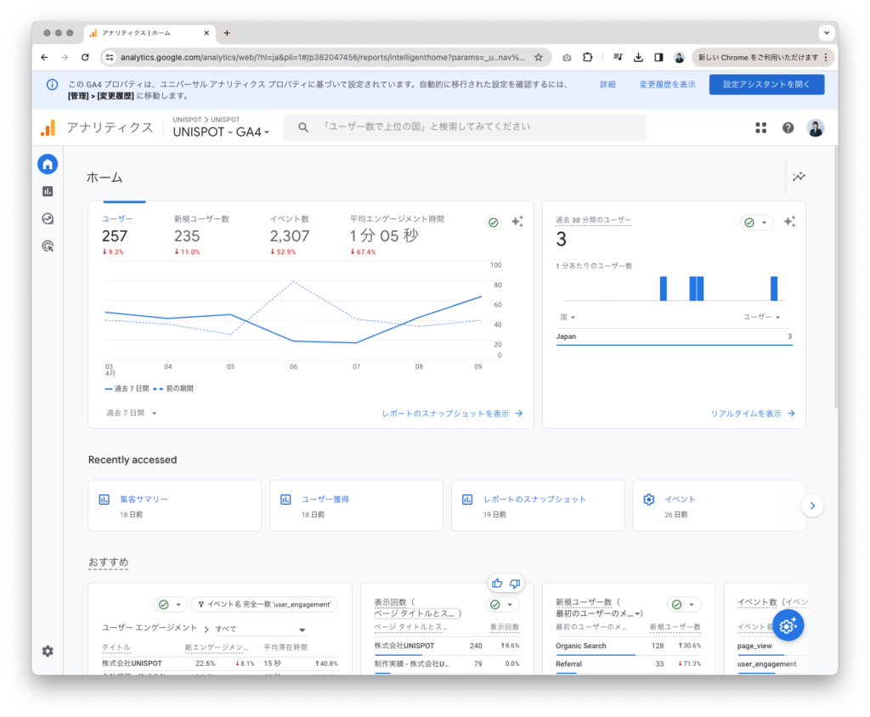Open the Advertising icon in the sidebar
This screenshot has height=717, width=870.
click(48, 246)
